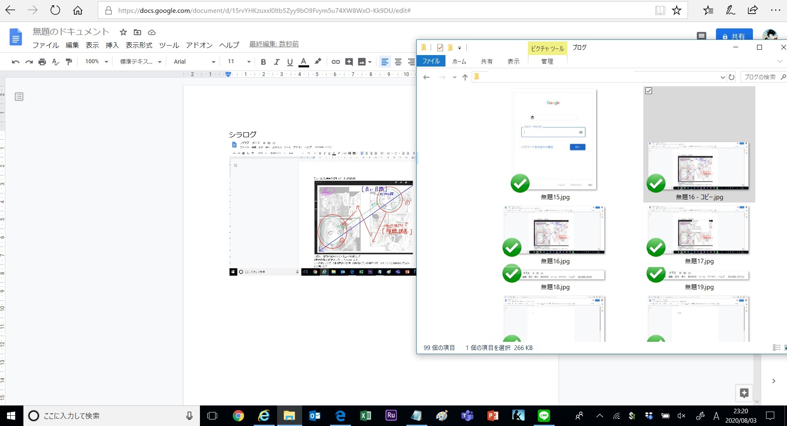The width and height of the screenshot is (787, 426).
Task: Toggle italic formatting
Action: pos(277,62)
